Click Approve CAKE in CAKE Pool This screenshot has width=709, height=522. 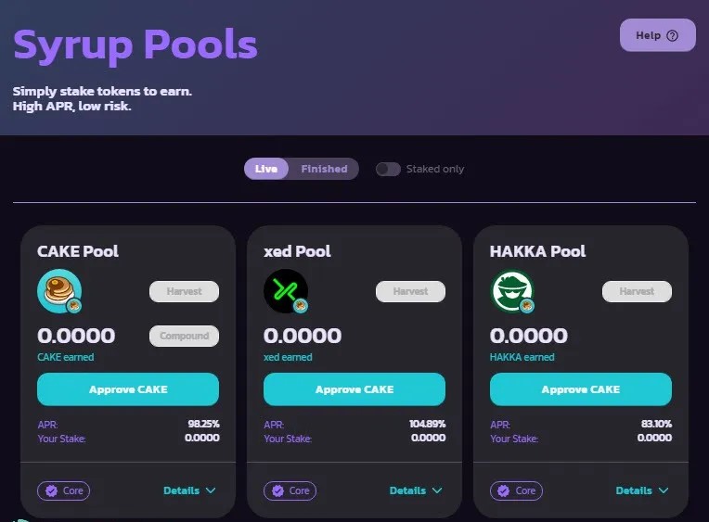coord(128,389)
